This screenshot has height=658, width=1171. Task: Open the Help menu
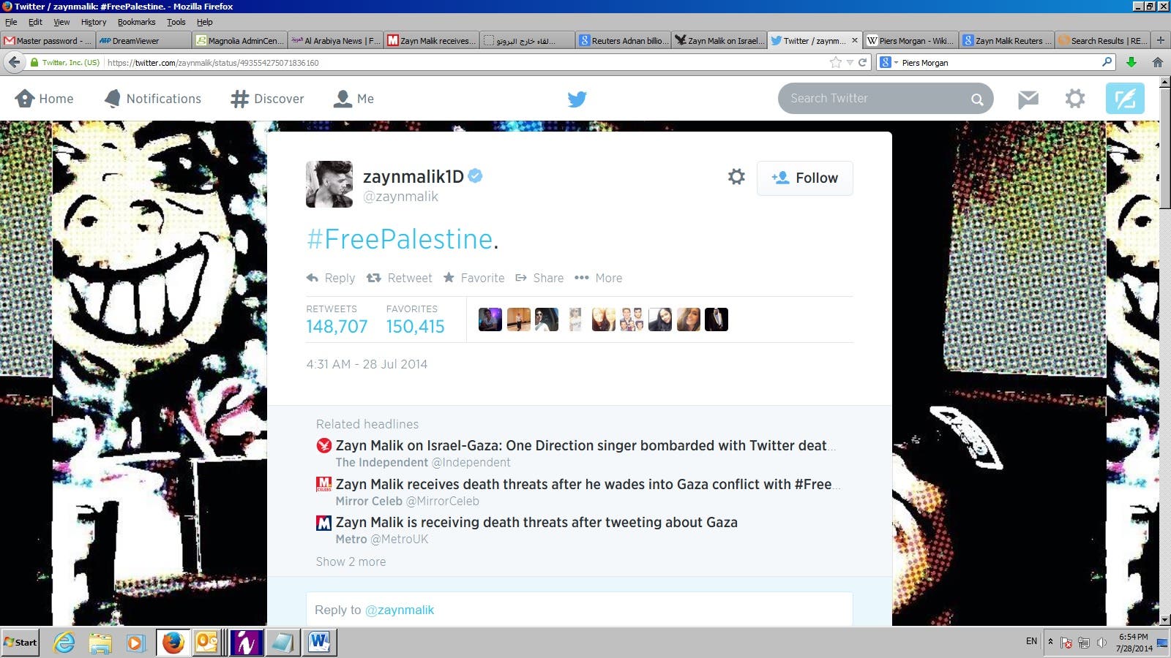(205, 22)
